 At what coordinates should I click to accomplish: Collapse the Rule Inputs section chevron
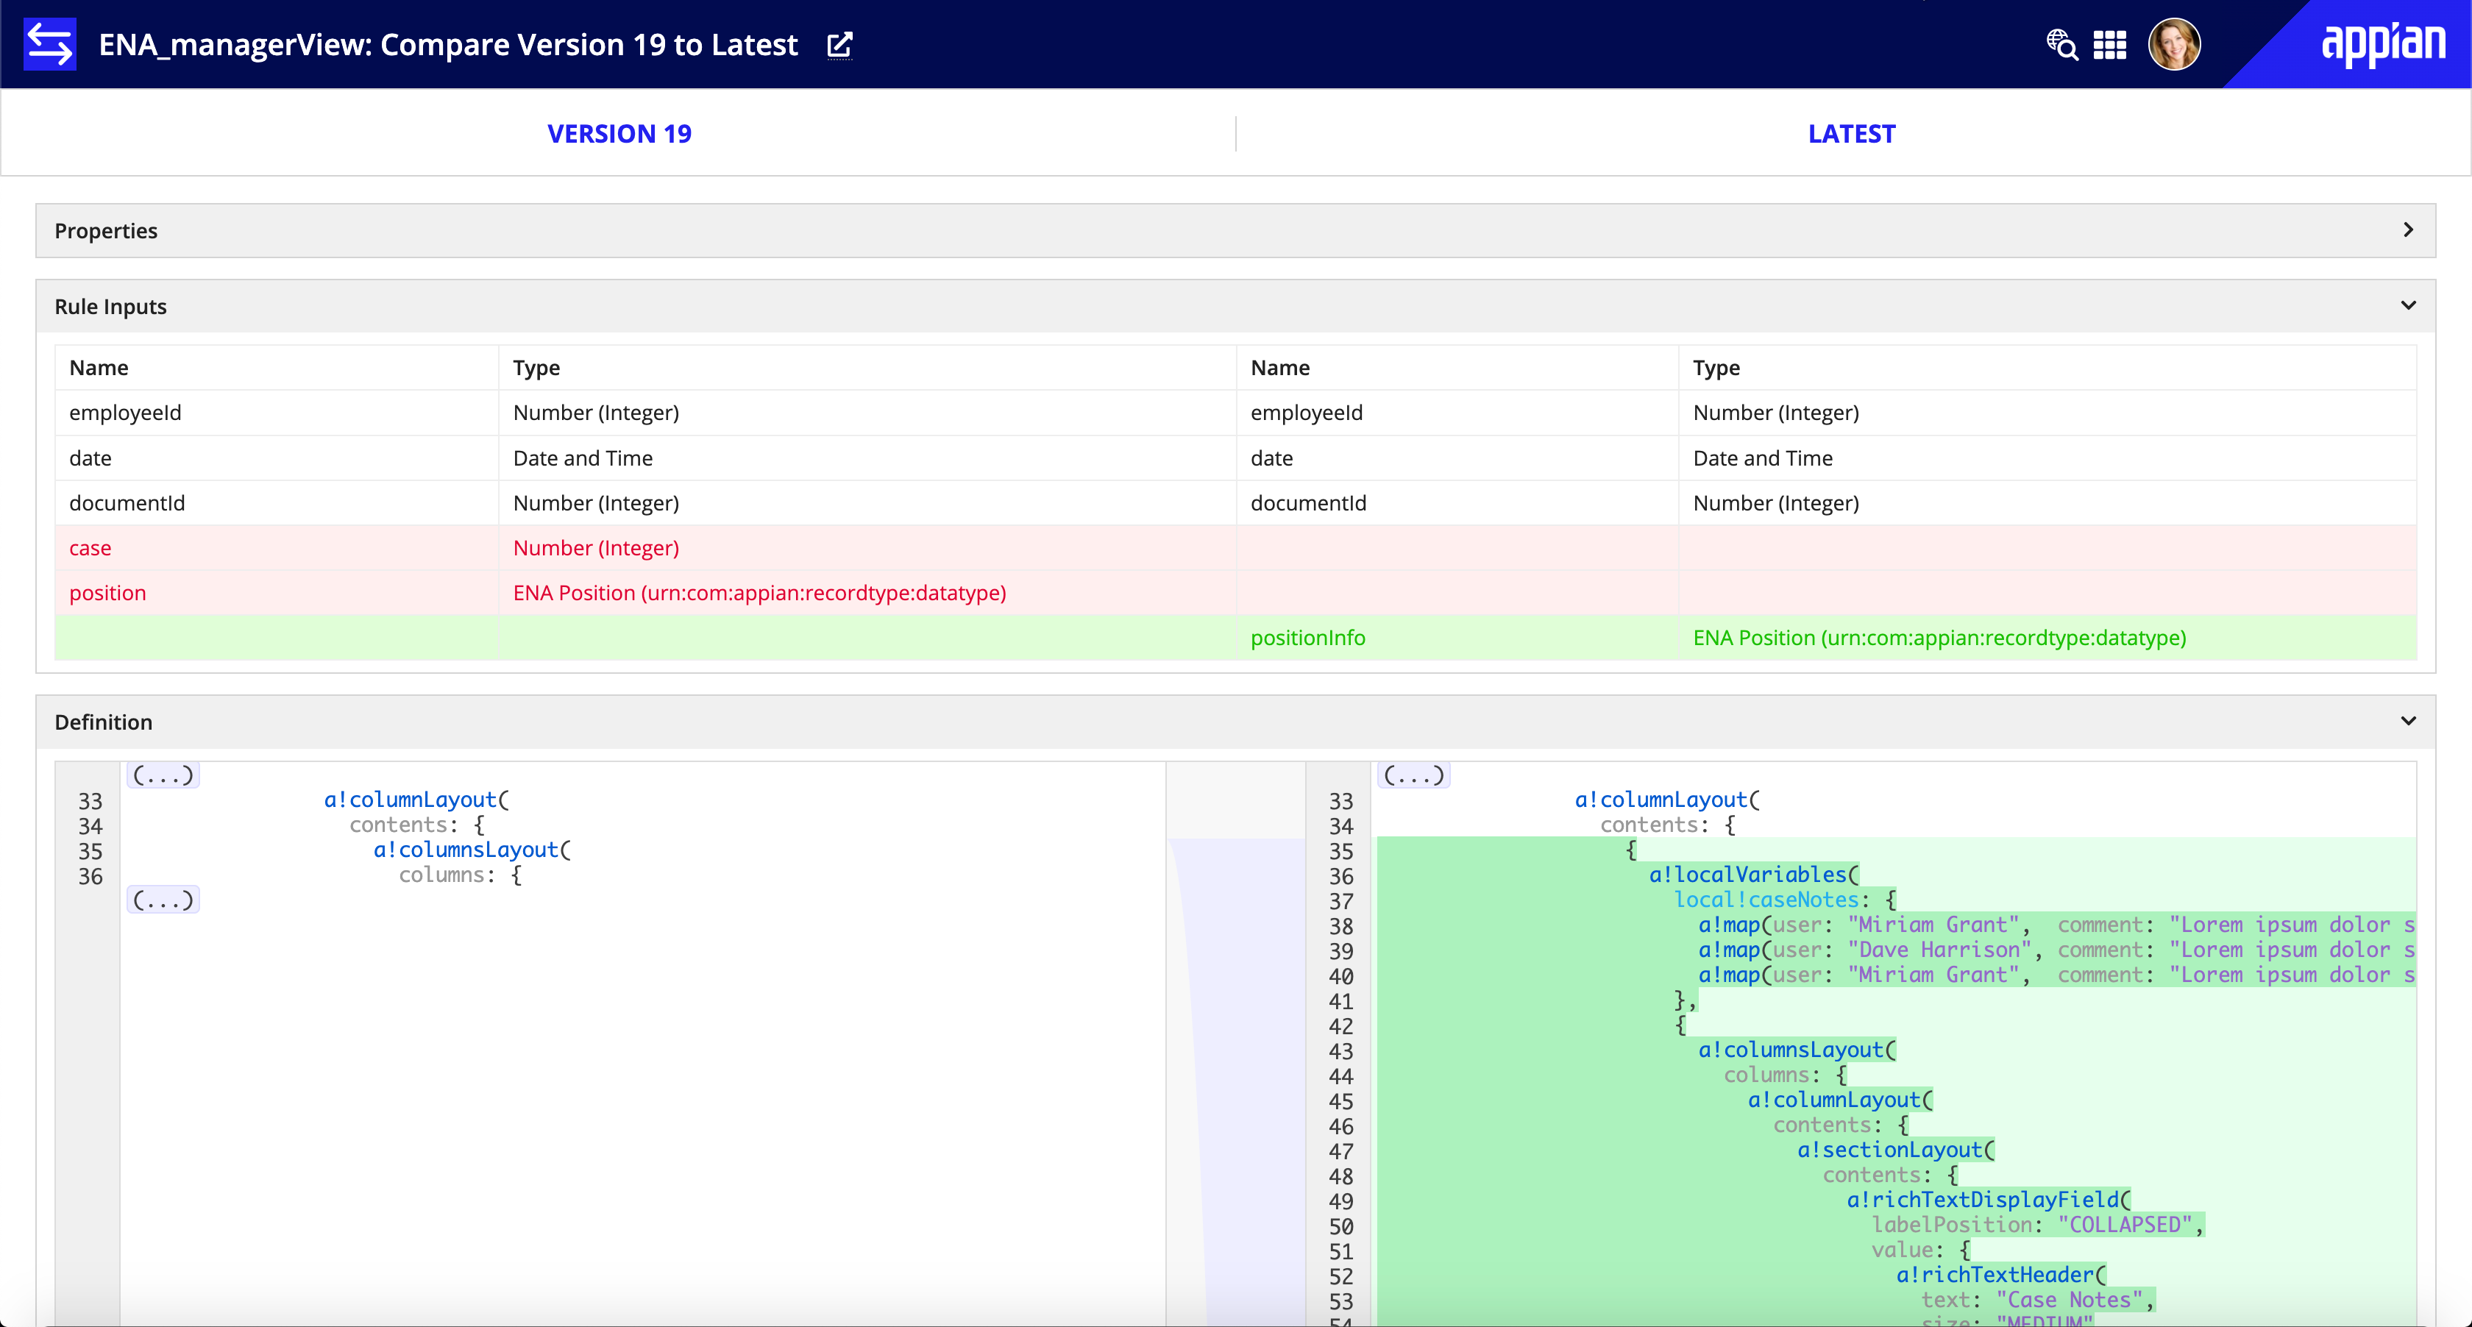coord(2408,306)
